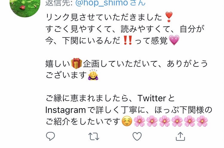
Task: Tap the growing pink heart emoji
Action: (x=174, y=40)
